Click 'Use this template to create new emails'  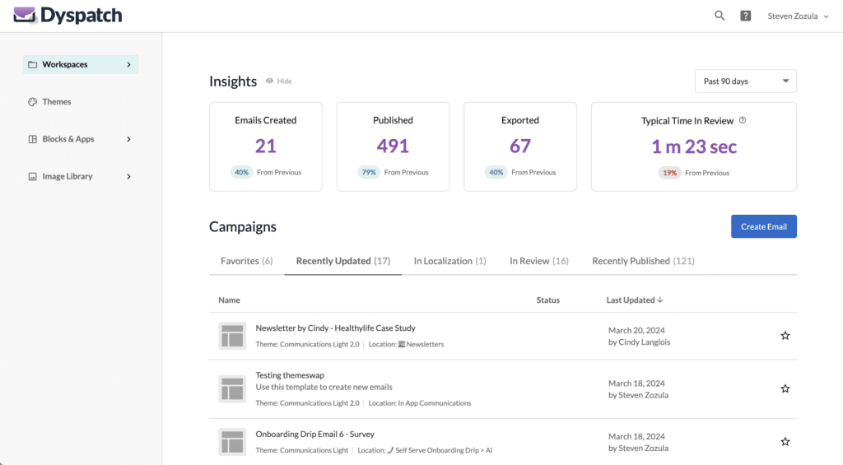tap(324, 387)
